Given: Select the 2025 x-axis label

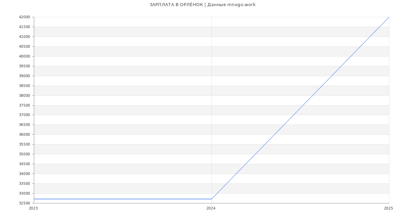Looking at the screenshot, I should (x=388, y=208).
